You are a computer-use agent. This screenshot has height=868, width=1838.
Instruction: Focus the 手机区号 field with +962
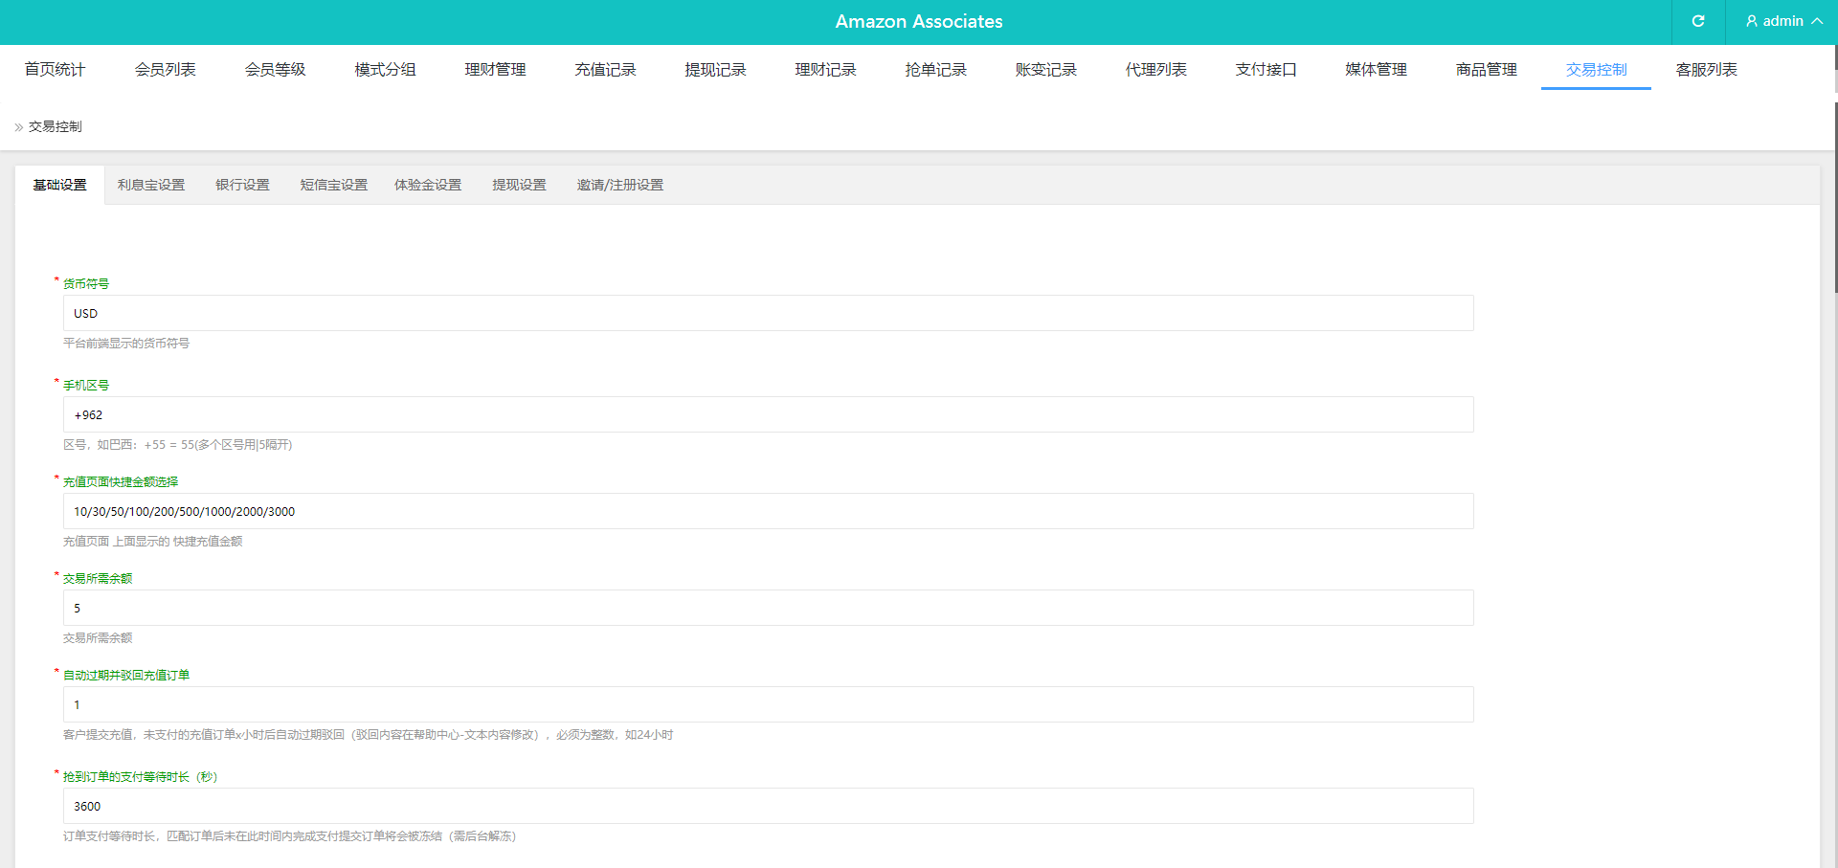[x=768, y=414]
